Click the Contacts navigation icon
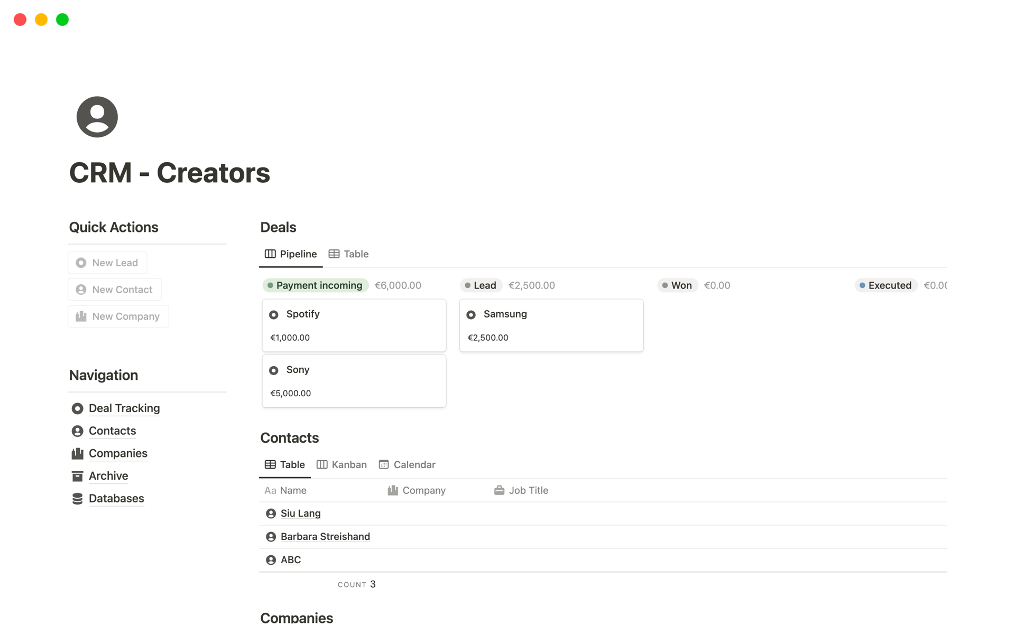 [78, 430]
